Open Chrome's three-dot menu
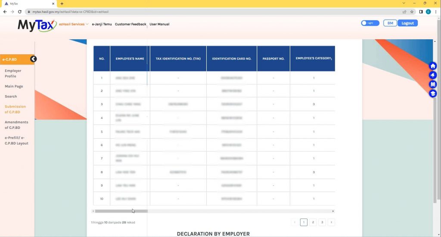 pyautogui.click(x=436, y=12)
